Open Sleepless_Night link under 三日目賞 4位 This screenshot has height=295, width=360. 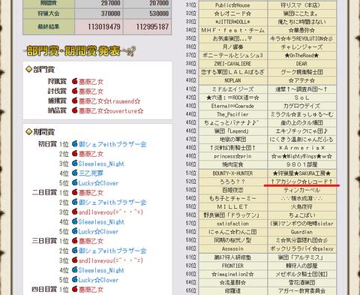pos(101,270)
